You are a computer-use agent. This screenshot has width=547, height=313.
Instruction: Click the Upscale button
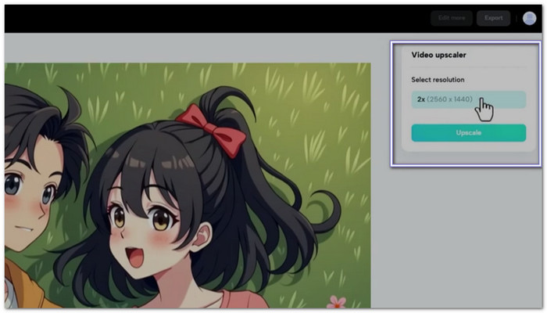pos(469,133)
